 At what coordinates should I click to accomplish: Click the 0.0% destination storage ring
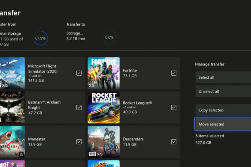109,37
